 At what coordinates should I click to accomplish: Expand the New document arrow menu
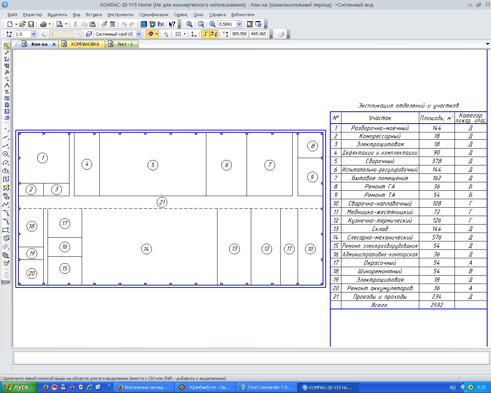[16, 24]
